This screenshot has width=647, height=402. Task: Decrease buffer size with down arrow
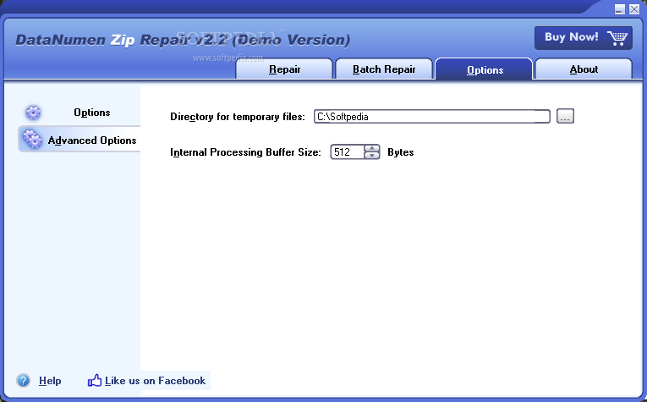(x=372, y=156)
